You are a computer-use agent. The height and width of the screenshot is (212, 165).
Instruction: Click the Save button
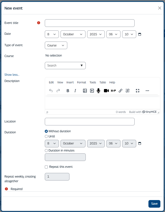[x=154, y=204]
